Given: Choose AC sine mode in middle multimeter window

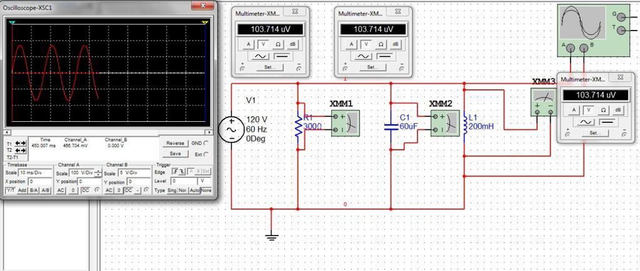Looking at the screenshot, I should tap(363, 56).
